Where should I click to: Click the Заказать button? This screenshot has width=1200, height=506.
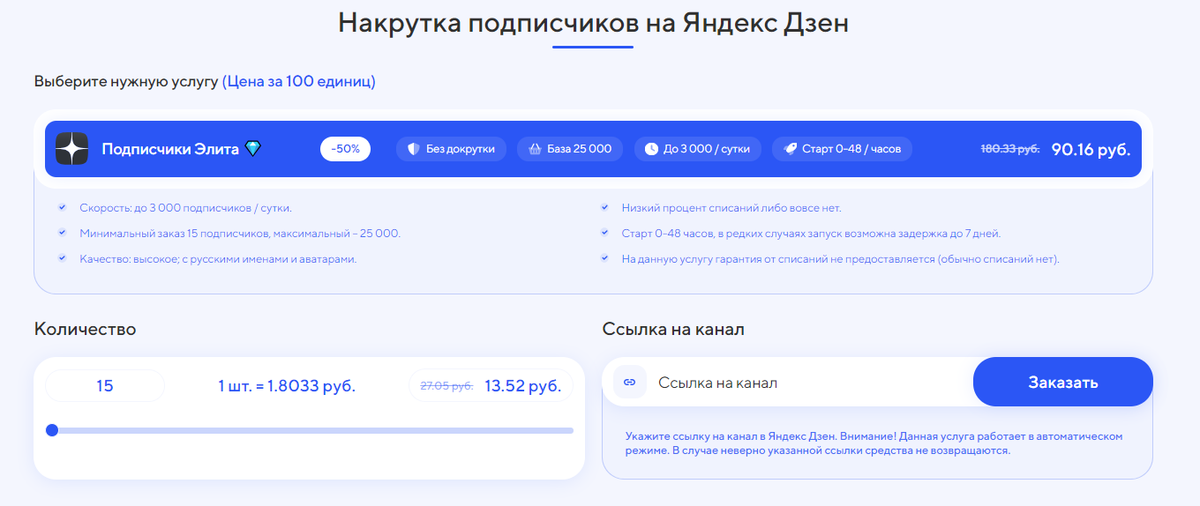(x=1063, y=382)
